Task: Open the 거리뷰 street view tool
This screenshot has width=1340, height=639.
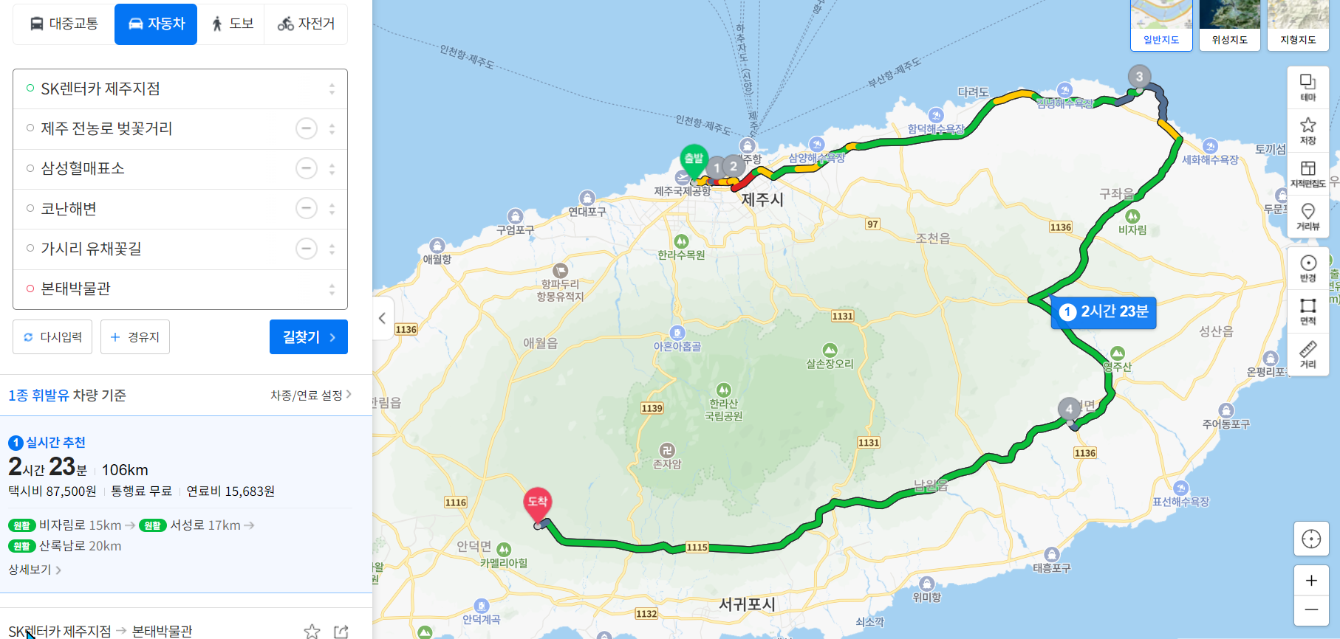Action: coord(1307,217)
